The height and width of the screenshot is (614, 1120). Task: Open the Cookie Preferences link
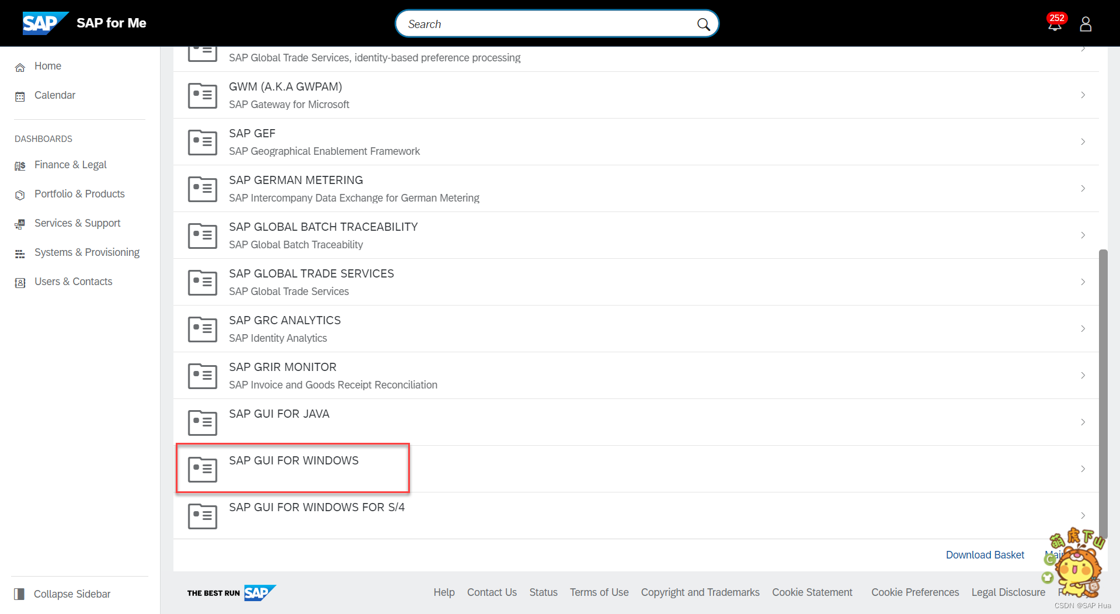[x=915, y=592]
